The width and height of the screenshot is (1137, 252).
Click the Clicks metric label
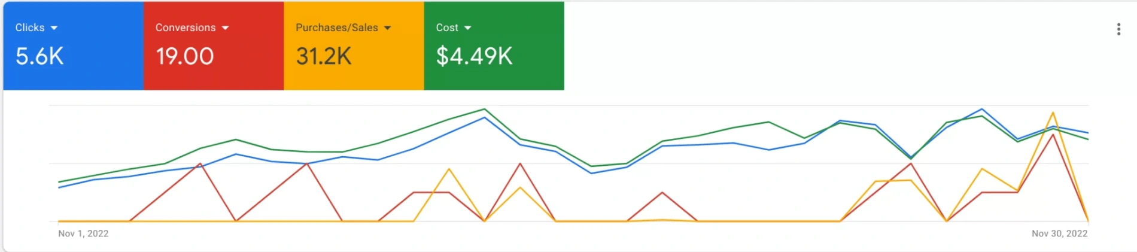[x=30, y=28]
